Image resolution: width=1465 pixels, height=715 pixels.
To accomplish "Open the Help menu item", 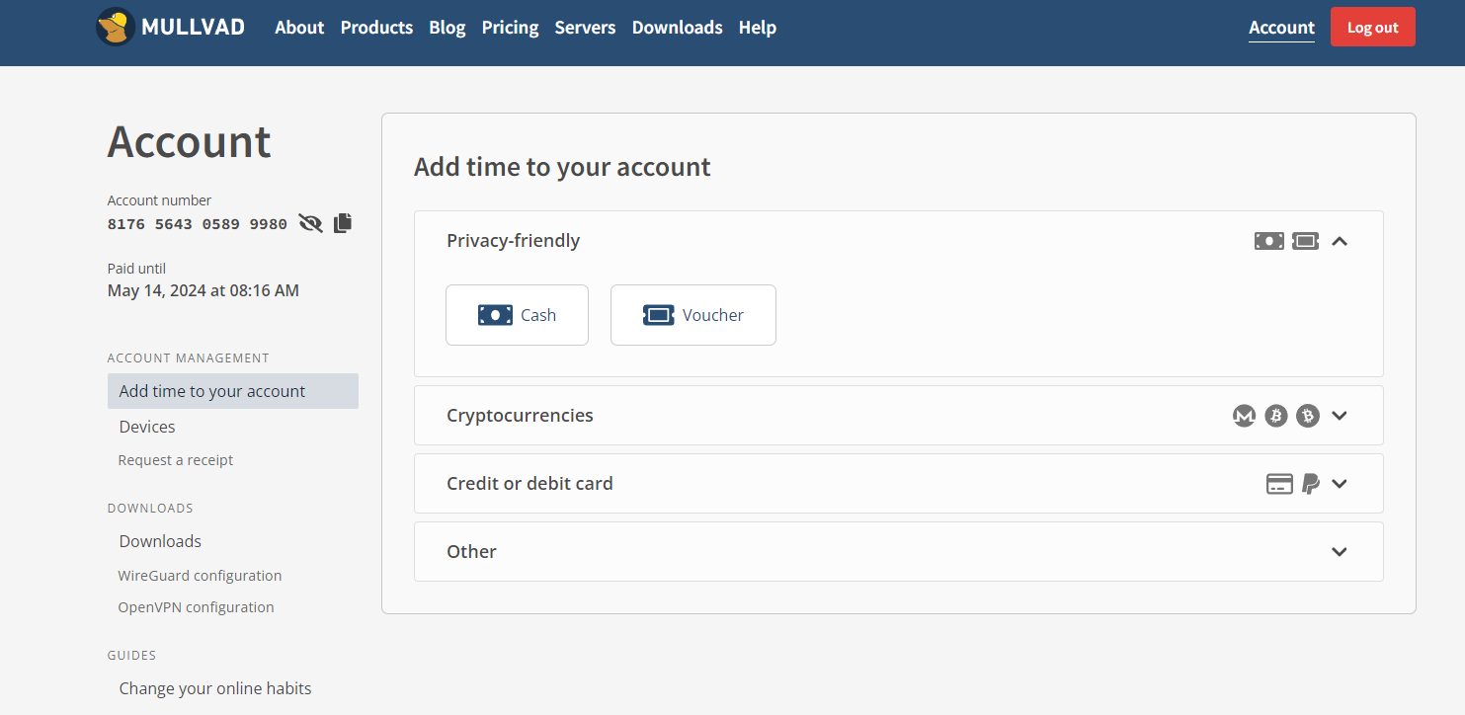I will [758, 28].
